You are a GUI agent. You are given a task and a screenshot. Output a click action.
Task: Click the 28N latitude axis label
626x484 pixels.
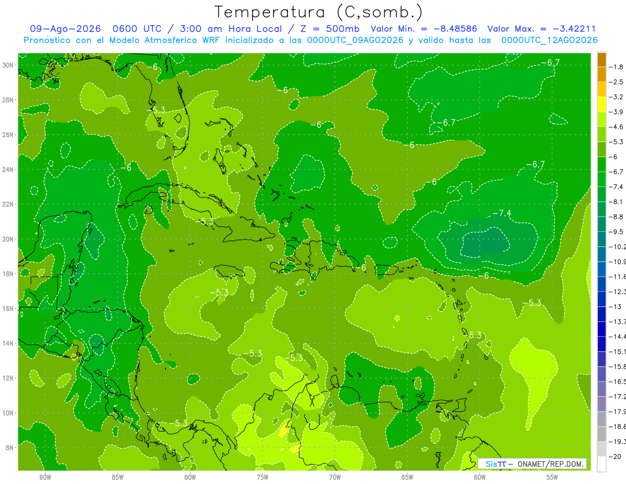coord(9,100)
